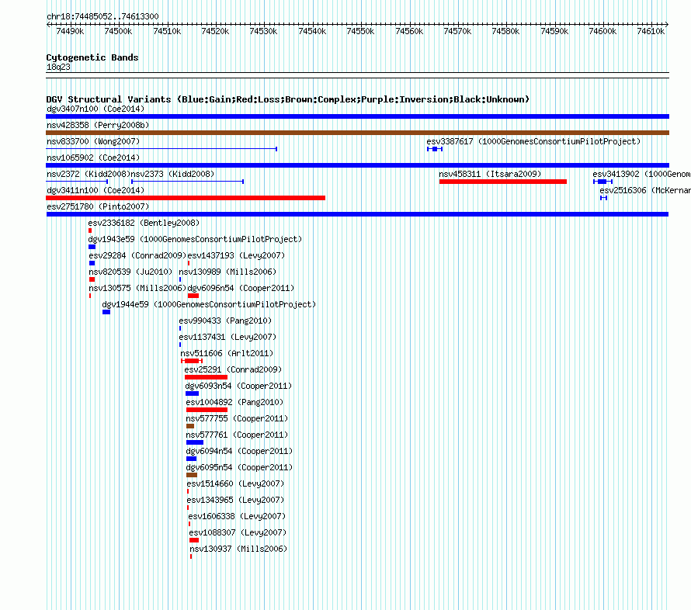The height and width of the screenshot is (610, 691).
Task: Click nsv511606 (Arlt2011) label
Action: [x=227, y=353]
